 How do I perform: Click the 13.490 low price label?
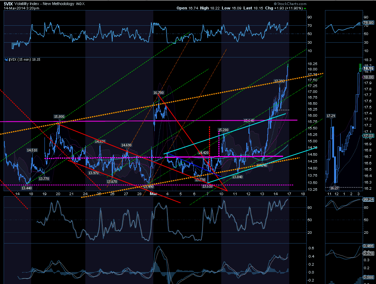coord(148,187)
